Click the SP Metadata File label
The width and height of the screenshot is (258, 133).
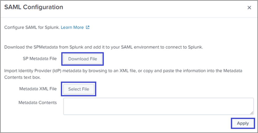pos(40,59)
